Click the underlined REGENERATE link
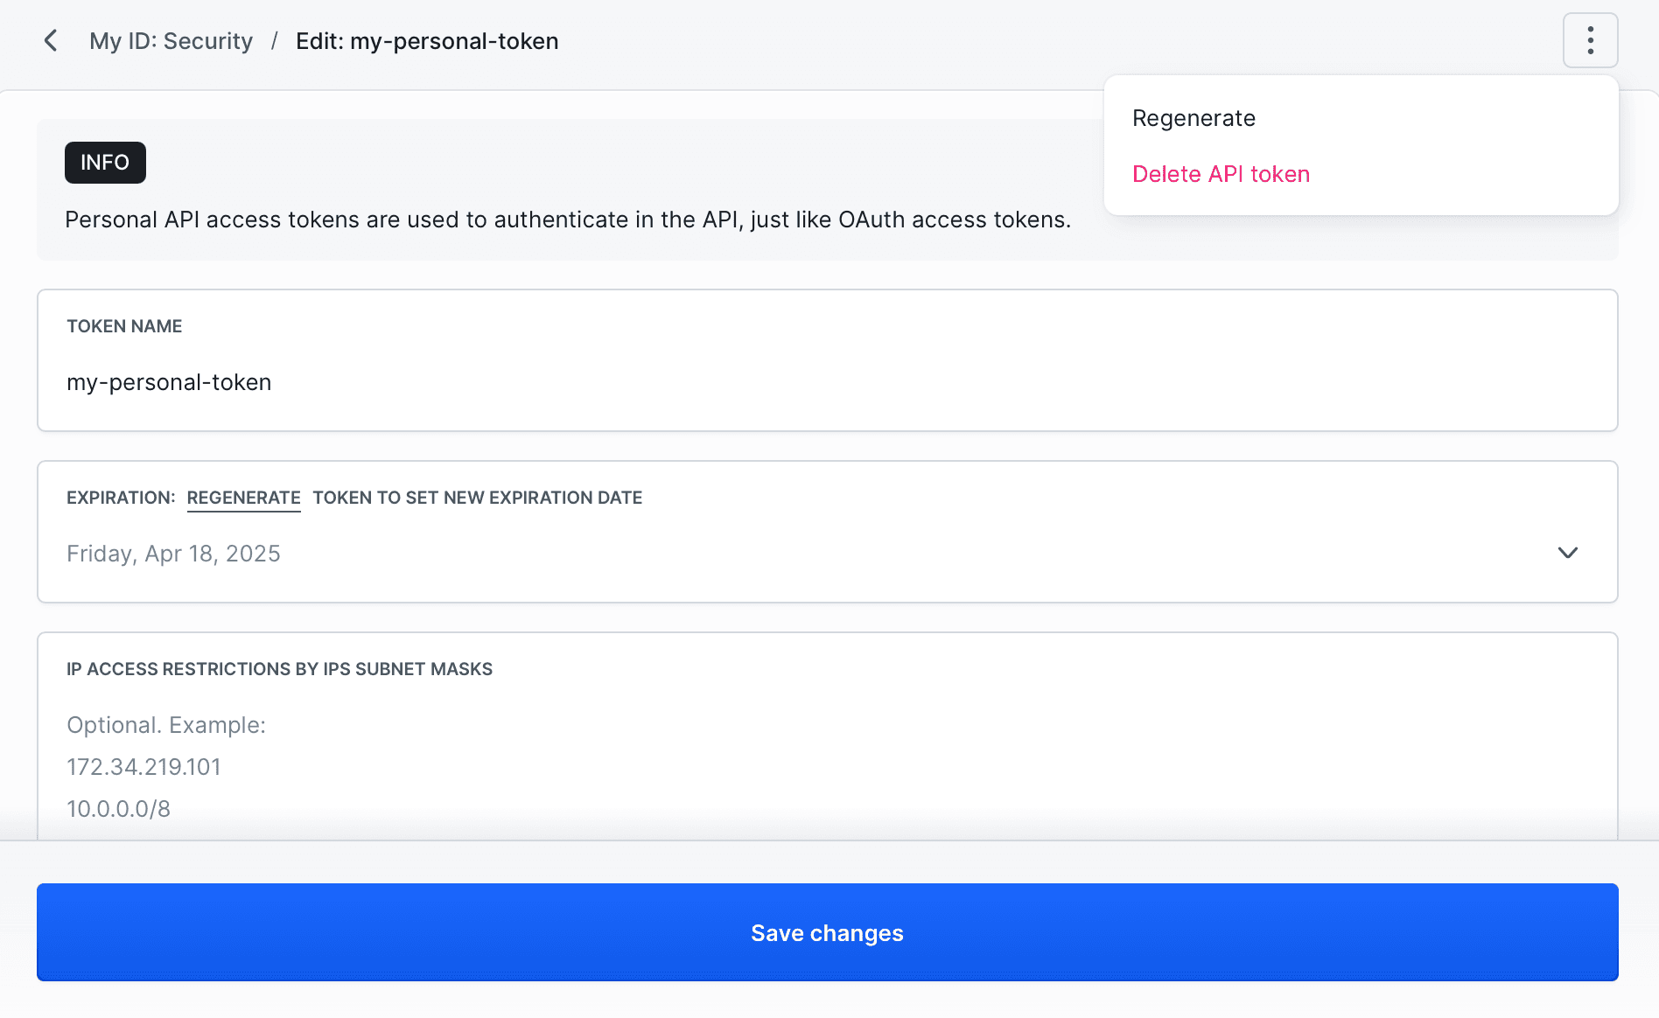This screenshot has width=1659, height=1018. pyautogui.click(x=243, y=497)
